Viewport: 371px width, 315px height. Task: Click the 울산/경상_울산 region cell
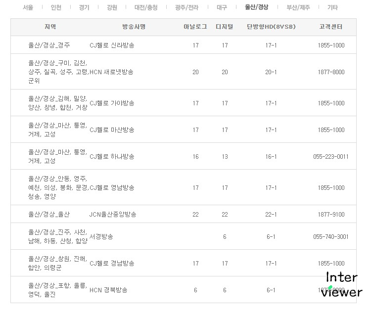click(49, 214)
